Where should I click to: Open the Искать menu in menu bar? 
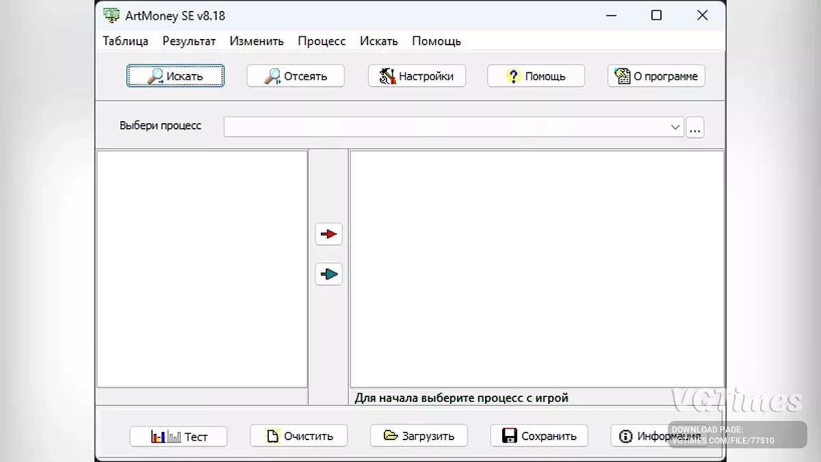point(379,41)
